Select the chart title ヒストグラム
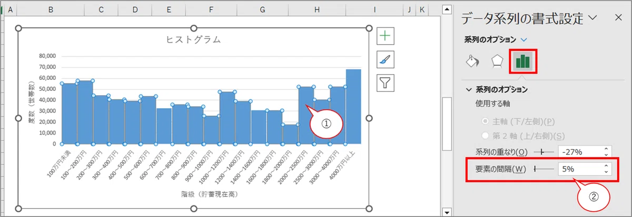Viewport: 632px width, 217px height. pyautogui.click(x=193, y=40)
